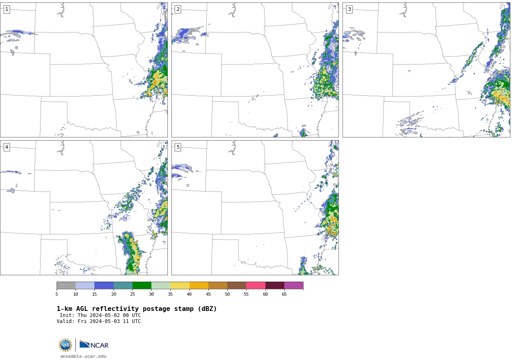Open ensemble member 2 reflectivity map
514x361 pixels.
click(255, 70)
